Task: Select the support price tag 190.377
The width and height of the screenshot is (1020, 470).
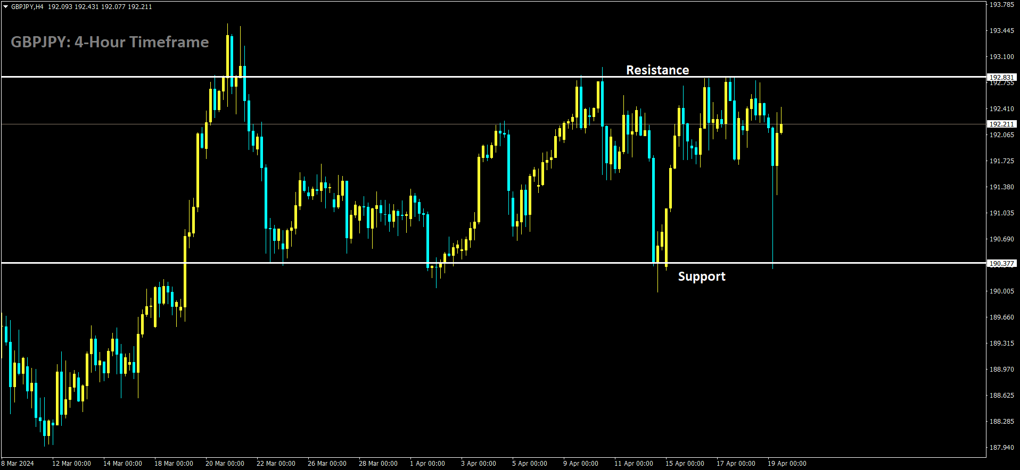Action: [x=1001, y=263]
